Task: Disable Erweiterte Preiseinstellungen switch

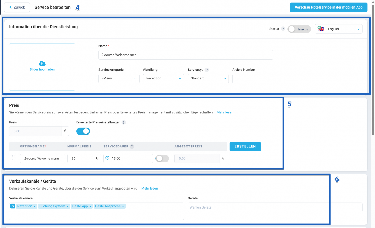Action: 83,131
